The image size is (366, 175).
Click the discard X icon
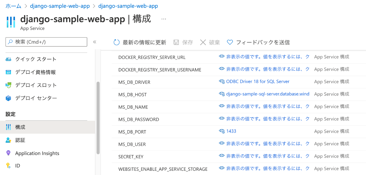[x=203, y=42]
